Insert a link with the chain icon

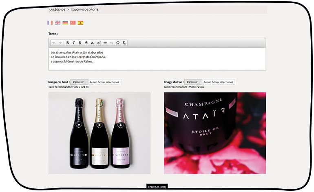pyautogui.click(x=105, y=43)
